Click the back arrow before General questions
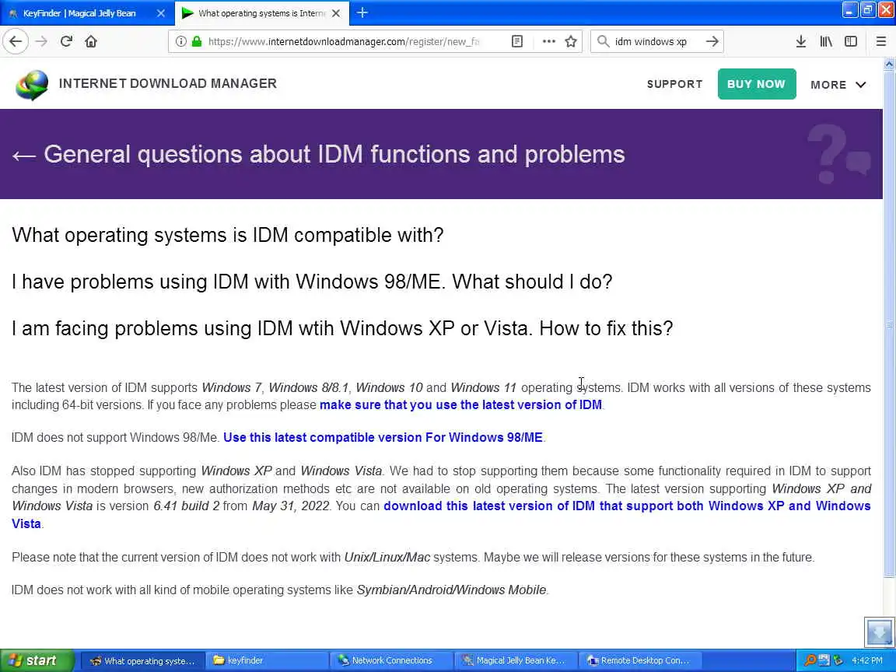The height and width of the screenshot is (672, 896). (x=24, y=156)
